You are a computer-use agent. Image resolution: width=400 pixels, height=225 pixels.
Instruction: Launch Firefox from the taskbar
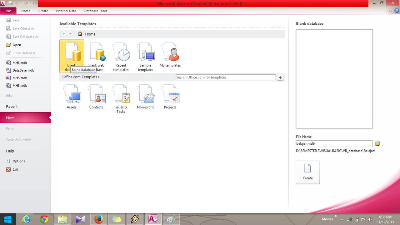[98, 219]
